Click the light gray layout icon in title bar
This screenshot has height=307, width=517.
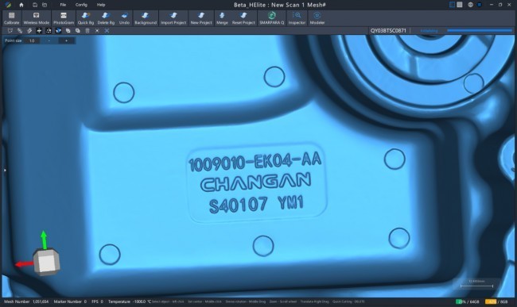coord(460,5)
